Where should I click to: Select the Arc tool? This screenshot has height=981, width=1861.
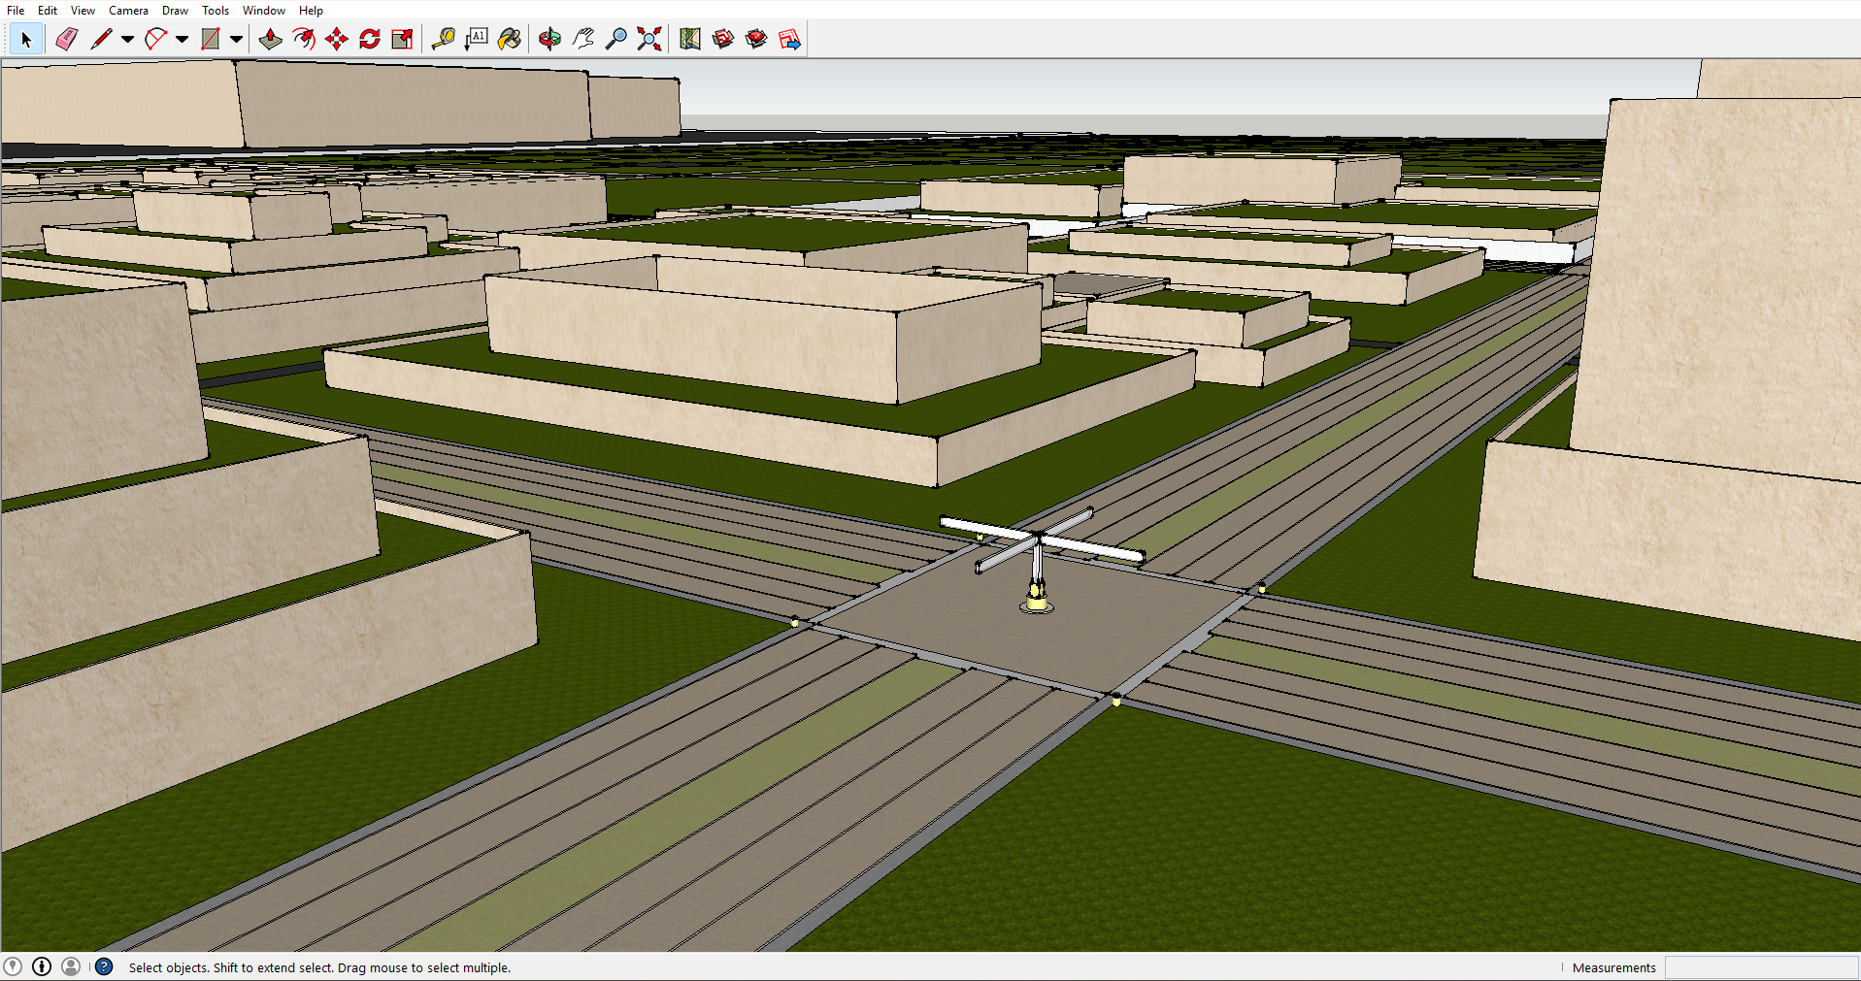coord(155,40)
